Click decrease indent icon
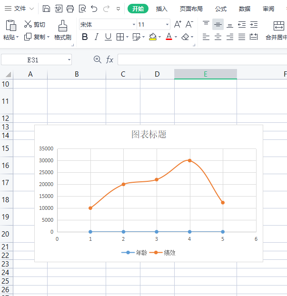This screenshot has height=296, width=287. (x=242, y=25)
